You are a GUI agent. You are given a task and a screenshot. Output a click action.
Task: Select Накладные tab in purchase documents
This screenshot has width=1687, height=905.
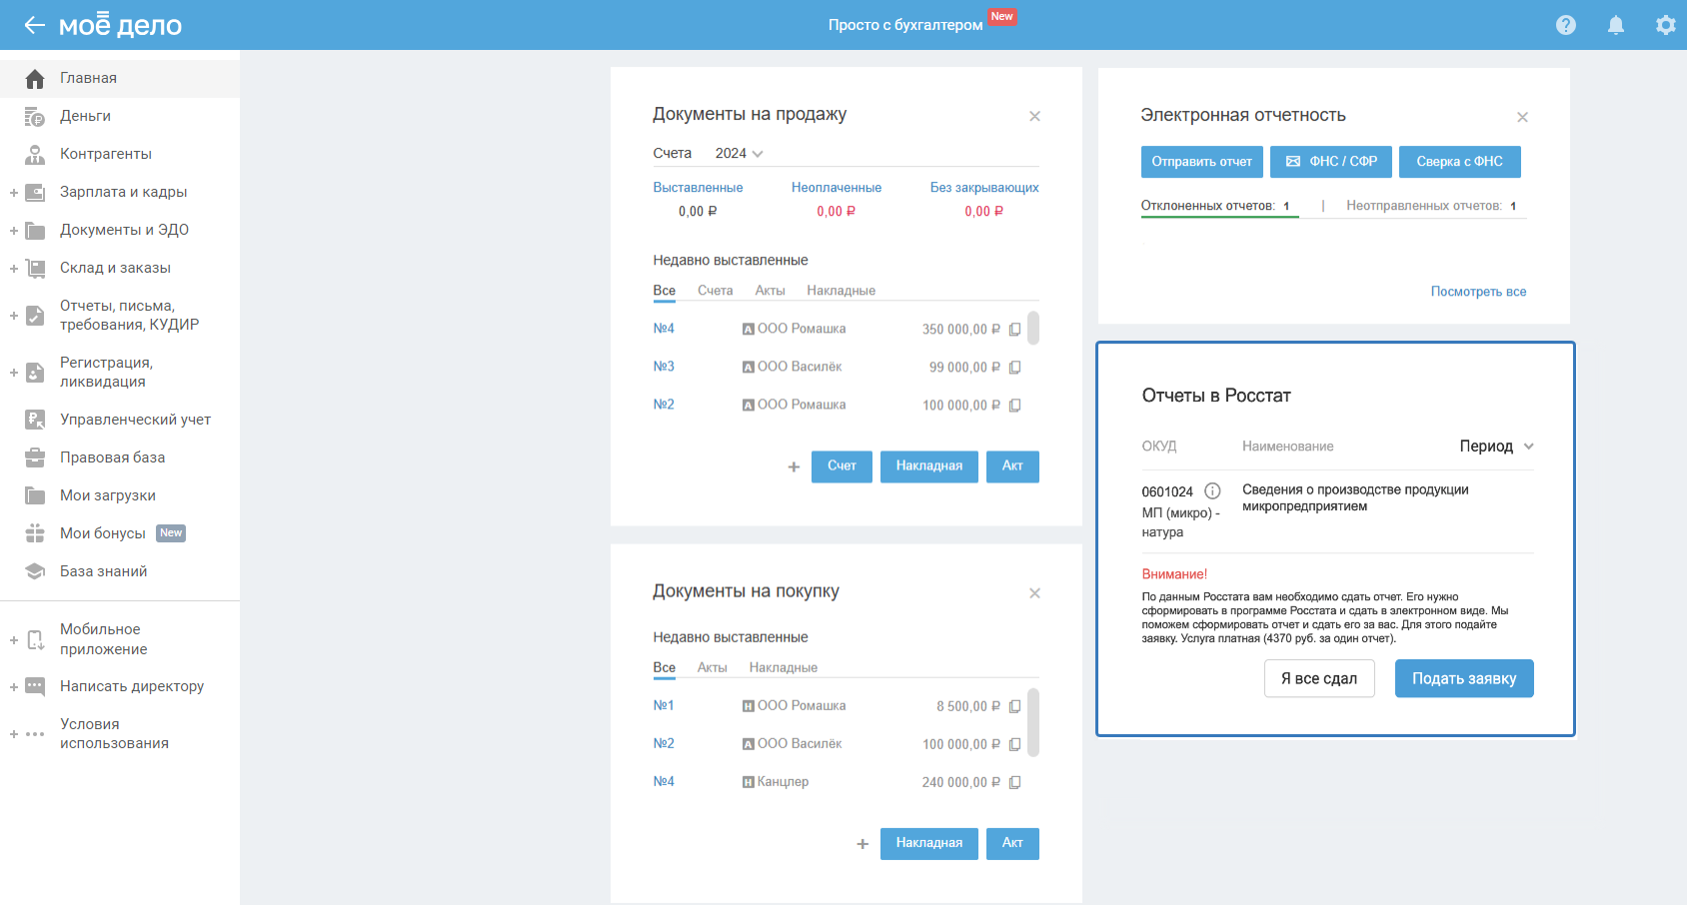[784, 668]
